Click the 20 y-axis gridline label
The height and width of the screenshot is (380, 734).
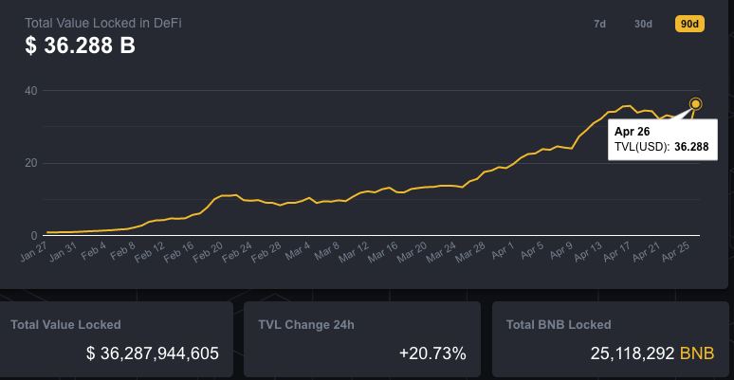[31, 163]
